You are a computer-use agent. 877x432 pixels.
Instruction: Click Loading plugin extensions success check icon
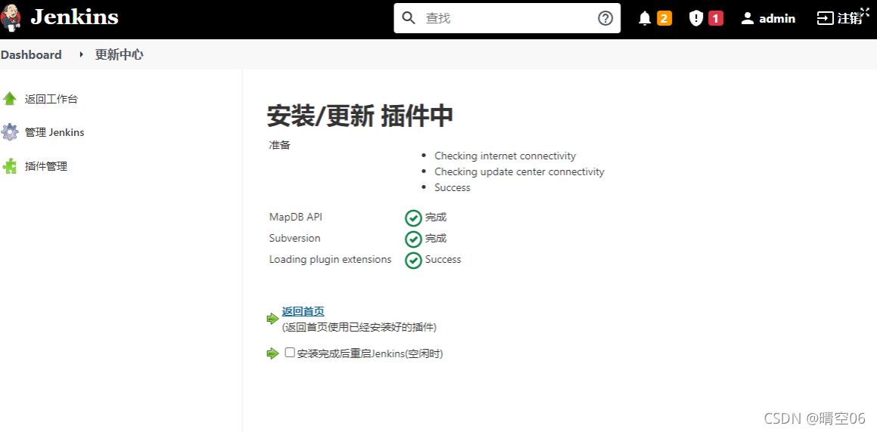(413, 260)
